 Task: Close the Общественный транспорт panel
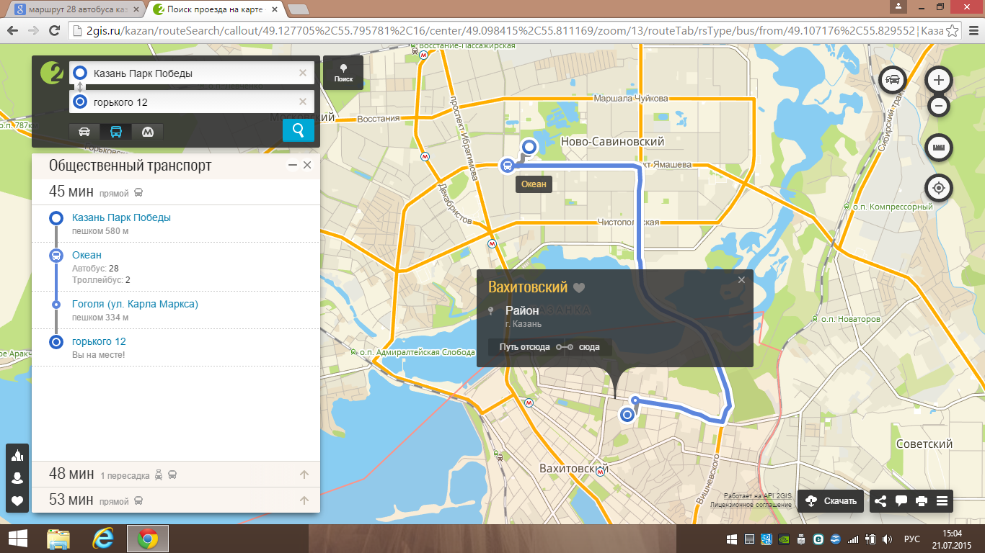pyautogui.click(x=307, y=165)
